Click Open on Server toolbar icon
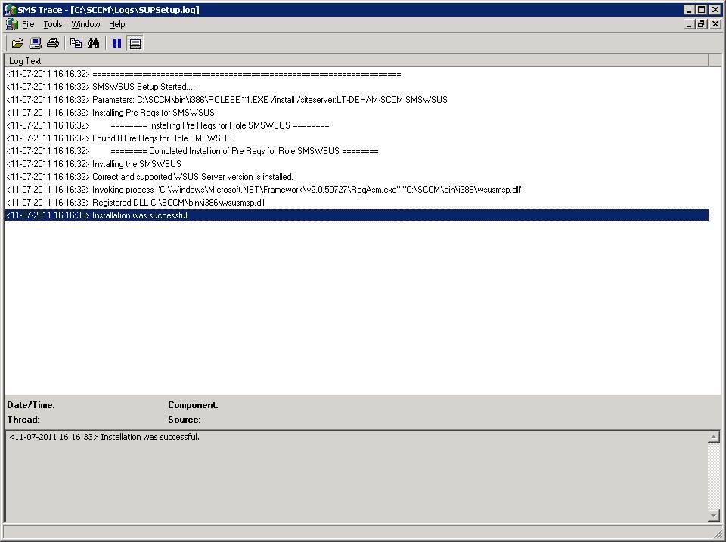This screenshot has height=542, width=726. (x=36, y=43)
